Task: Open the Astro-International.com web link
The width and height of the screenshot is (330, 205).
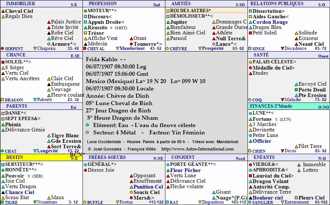Action: (x=197, y=149)
